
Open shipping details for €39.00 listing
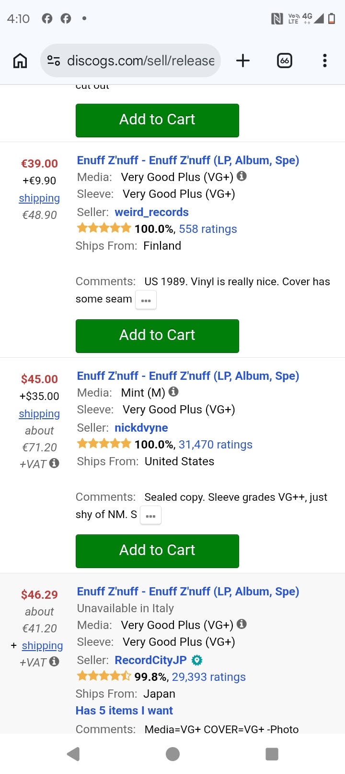click(39, 198)
